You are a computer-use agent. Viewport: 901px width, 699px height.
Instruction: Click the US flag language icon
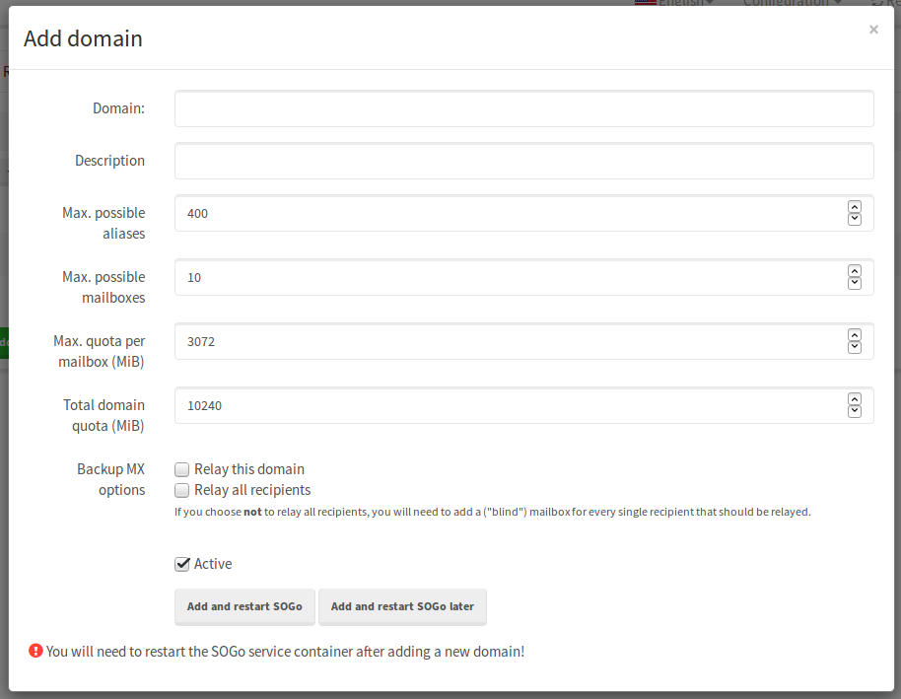pyautogui.click(x=646, y=2)
